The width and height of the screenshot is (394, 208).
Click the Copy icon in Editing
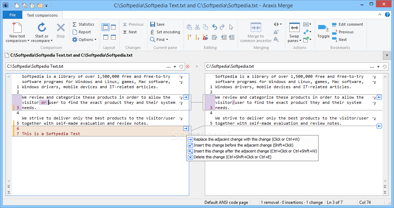tap(206, 27)
